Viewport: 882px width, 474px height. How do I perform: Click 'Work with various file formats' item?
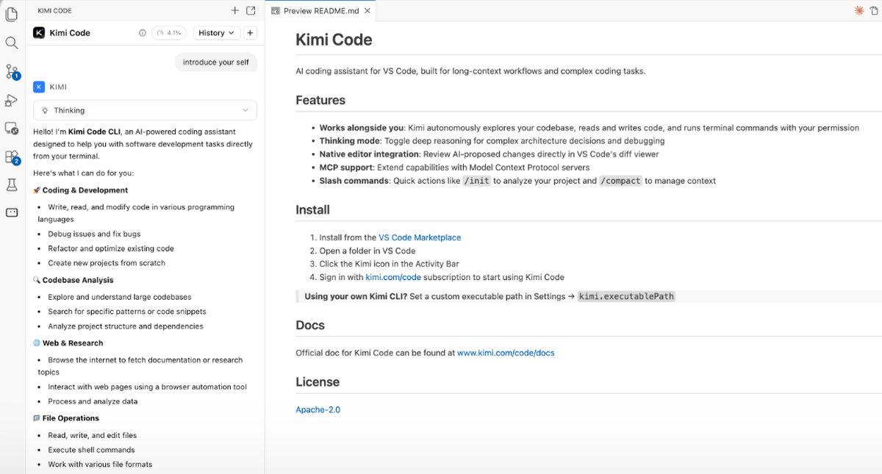click(x=100, y=464)
